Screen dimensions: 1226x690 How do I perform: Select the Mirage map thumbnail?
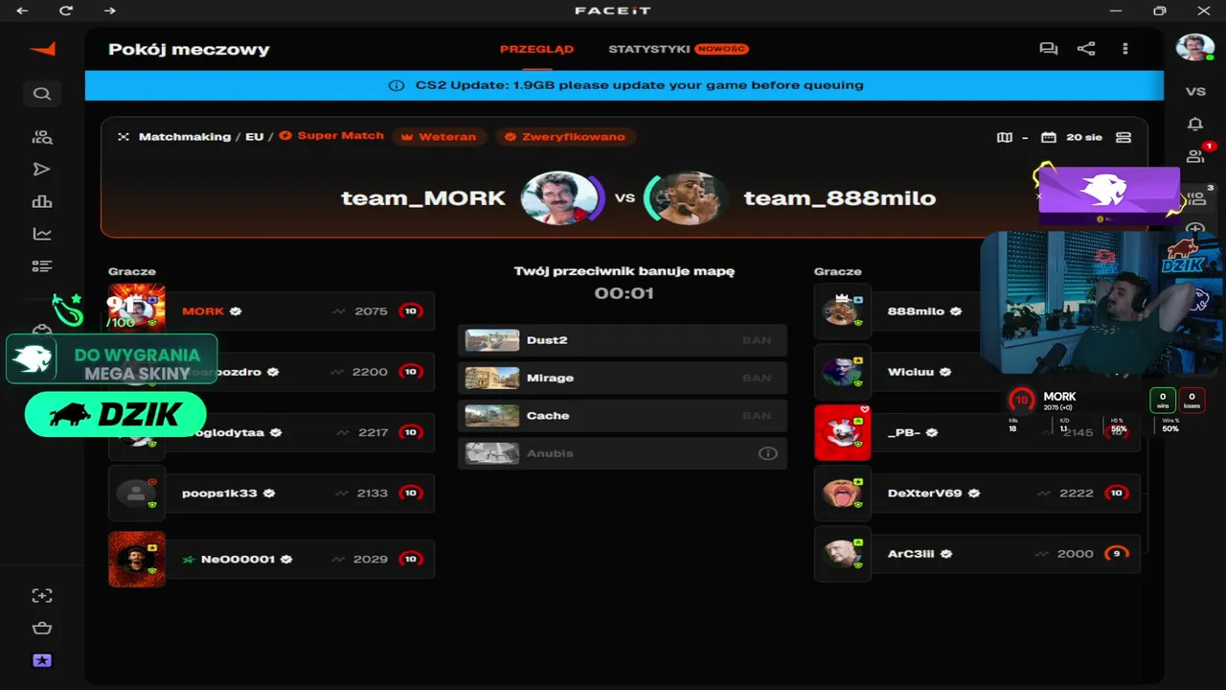[492, 378]
